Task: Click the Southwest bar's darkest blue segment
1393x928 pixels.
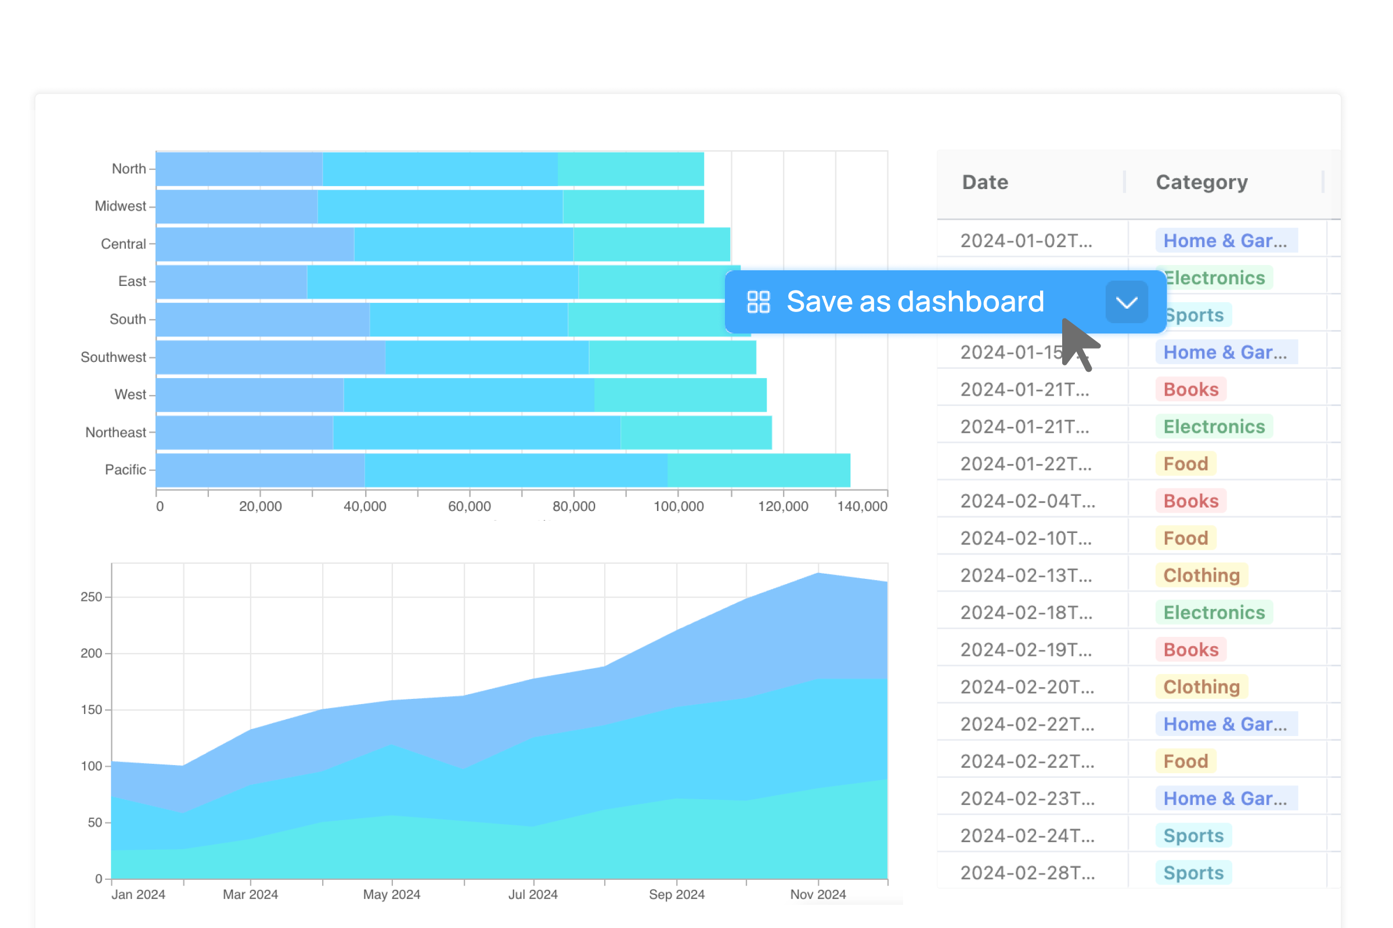Action: [x=270, y=357]
